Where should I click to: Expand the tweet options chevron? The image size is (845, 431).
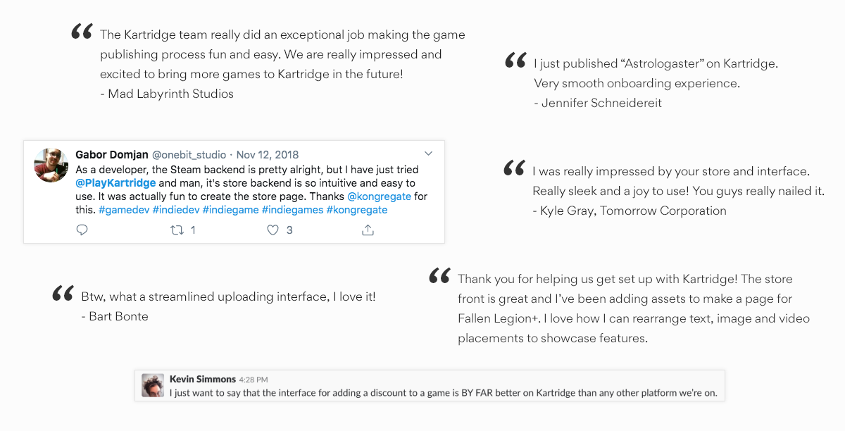[x=428, y=153]
